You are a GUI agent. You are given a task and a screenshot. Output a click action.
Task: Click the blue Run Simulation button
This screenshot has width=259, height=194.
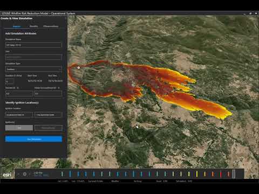click(x=34, y=139)
